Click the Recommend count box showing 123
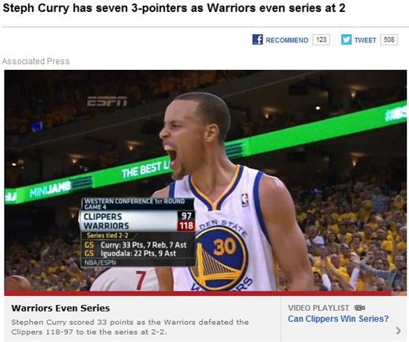This screenshot has width=409, height=342. 321,39
